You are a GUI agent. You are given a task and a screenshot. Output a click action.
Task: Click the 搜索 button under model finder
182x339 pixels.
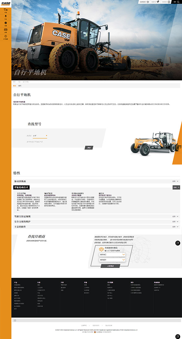(89, 148)
